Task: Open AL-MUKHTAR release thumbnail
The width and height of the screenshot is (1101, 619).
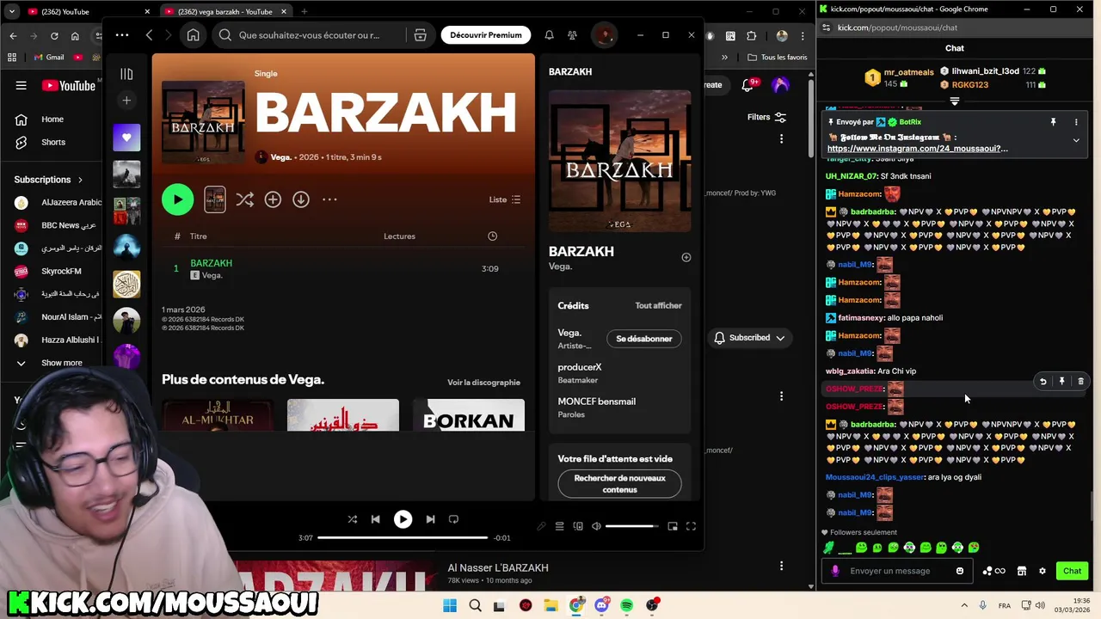Action: pyautogui.click(x=218, y=415)
